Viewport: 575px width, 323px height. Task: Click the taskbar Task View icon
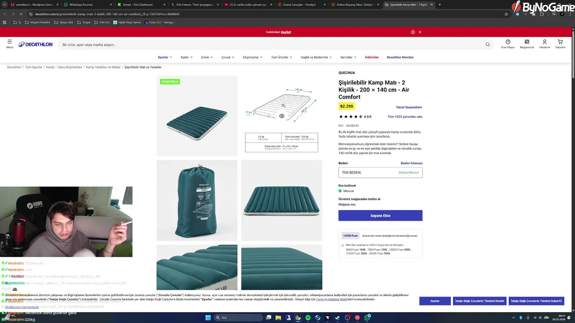pyautogui.click(x=269, y=318)
